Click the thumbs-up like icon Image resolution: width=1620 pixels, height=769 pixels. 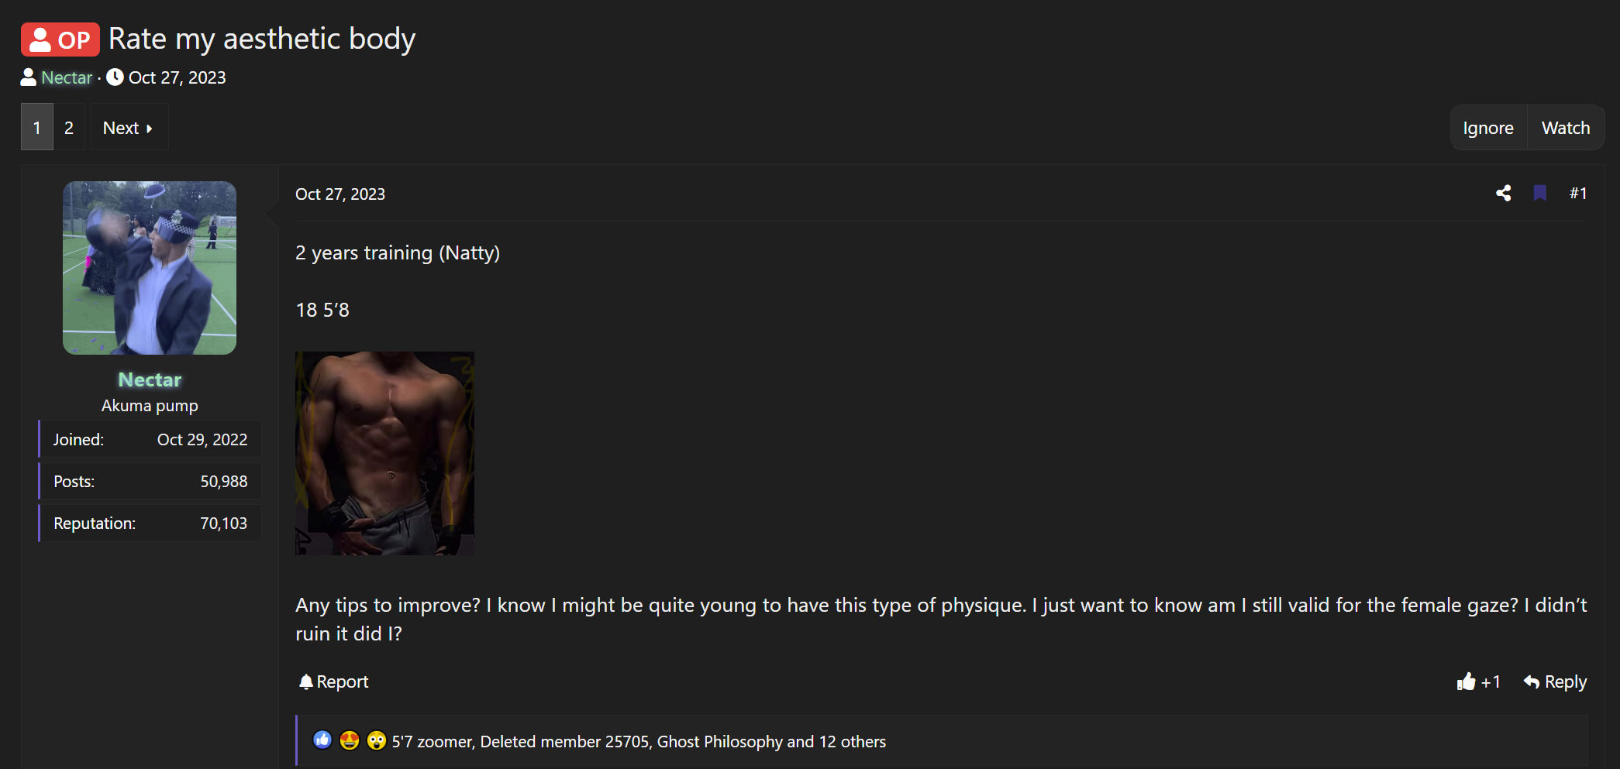[x=1466, y=681]
